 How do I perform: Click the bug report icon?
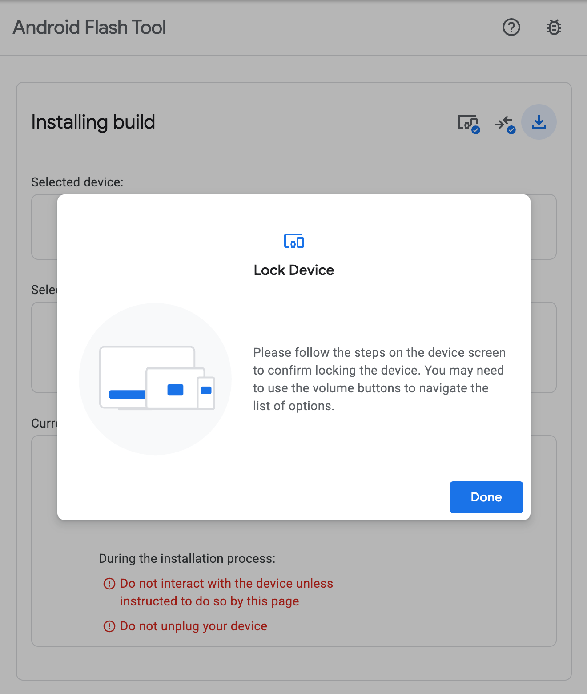pos(554,28)
